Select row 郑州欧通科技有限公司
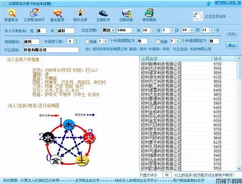The width and height of the screenshot is (242, 184). (188, 168)
